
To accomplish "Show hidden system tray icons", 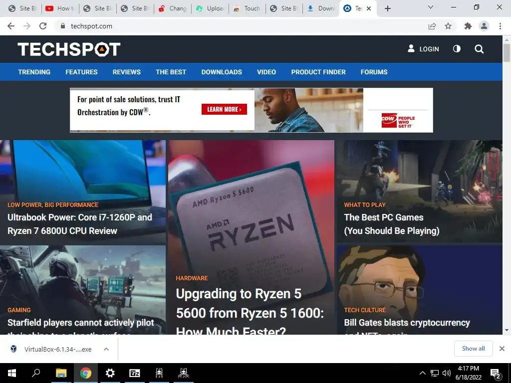I will [422, 373].
